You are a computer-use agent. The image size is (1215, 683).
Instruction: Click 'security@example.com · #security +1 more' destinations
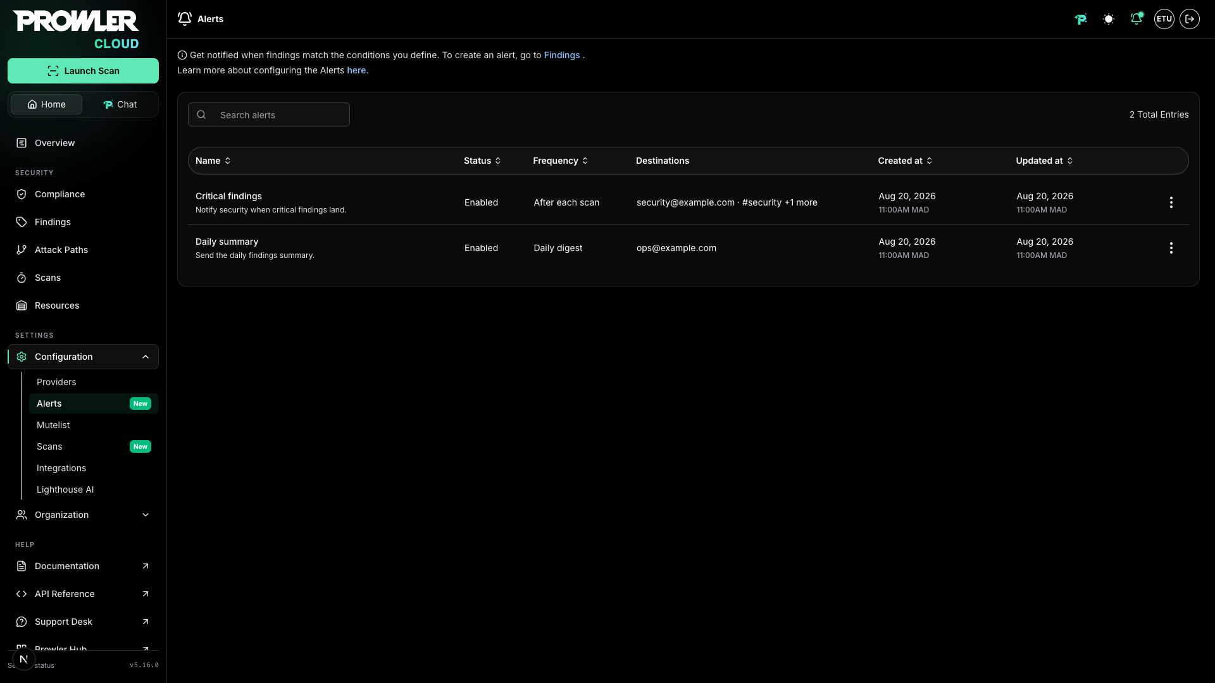coord(726,202)
